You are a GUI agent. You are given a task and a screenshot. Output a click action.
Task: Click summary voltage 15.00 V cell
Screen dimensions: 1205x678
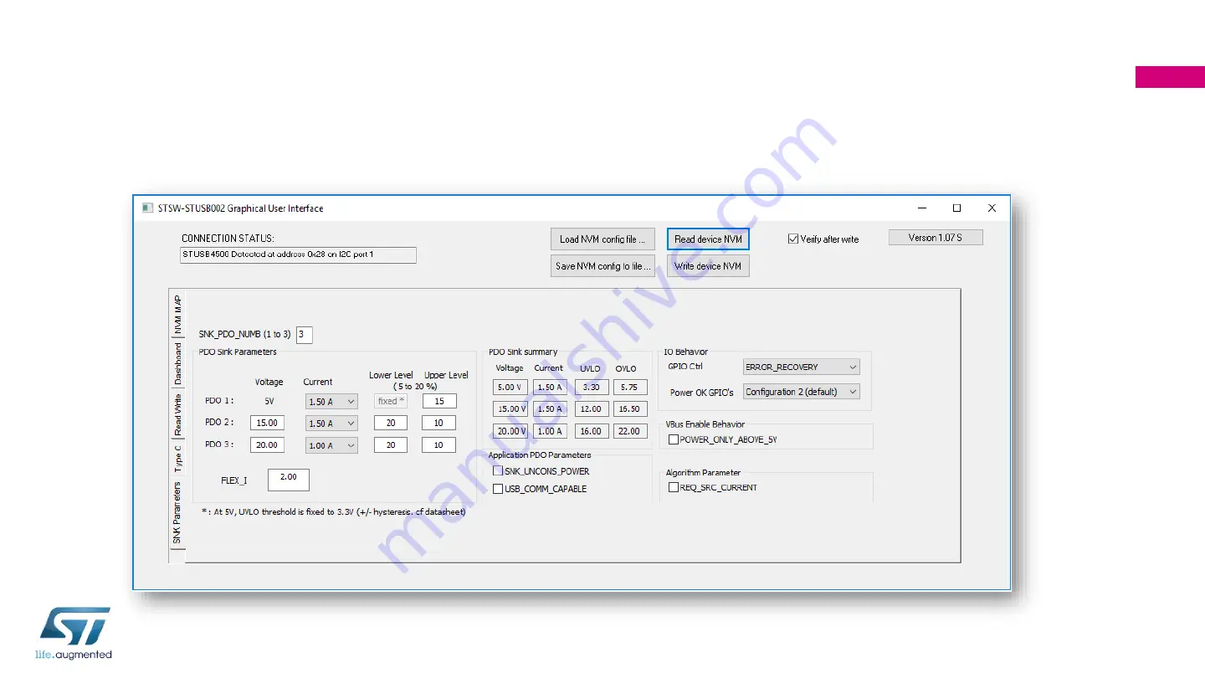510,409
